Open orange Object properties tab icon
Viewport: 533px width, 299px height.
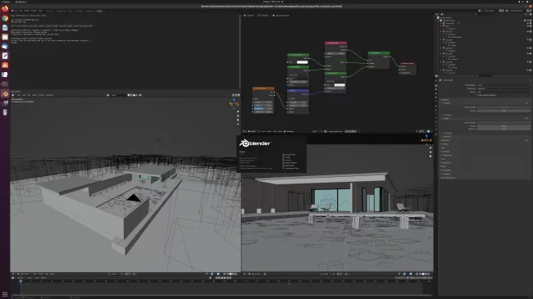click(436, 106)
